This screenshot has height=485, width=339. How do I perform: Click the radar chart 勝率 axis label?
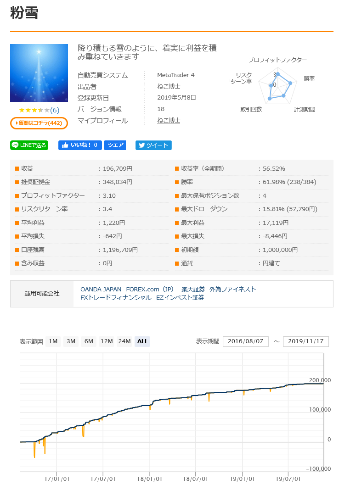pos(309,78)
